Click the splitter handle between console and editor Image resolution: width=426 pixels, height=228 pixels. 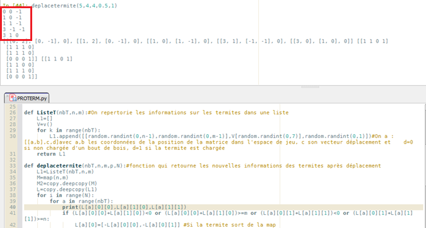click(x=310, y=87)
